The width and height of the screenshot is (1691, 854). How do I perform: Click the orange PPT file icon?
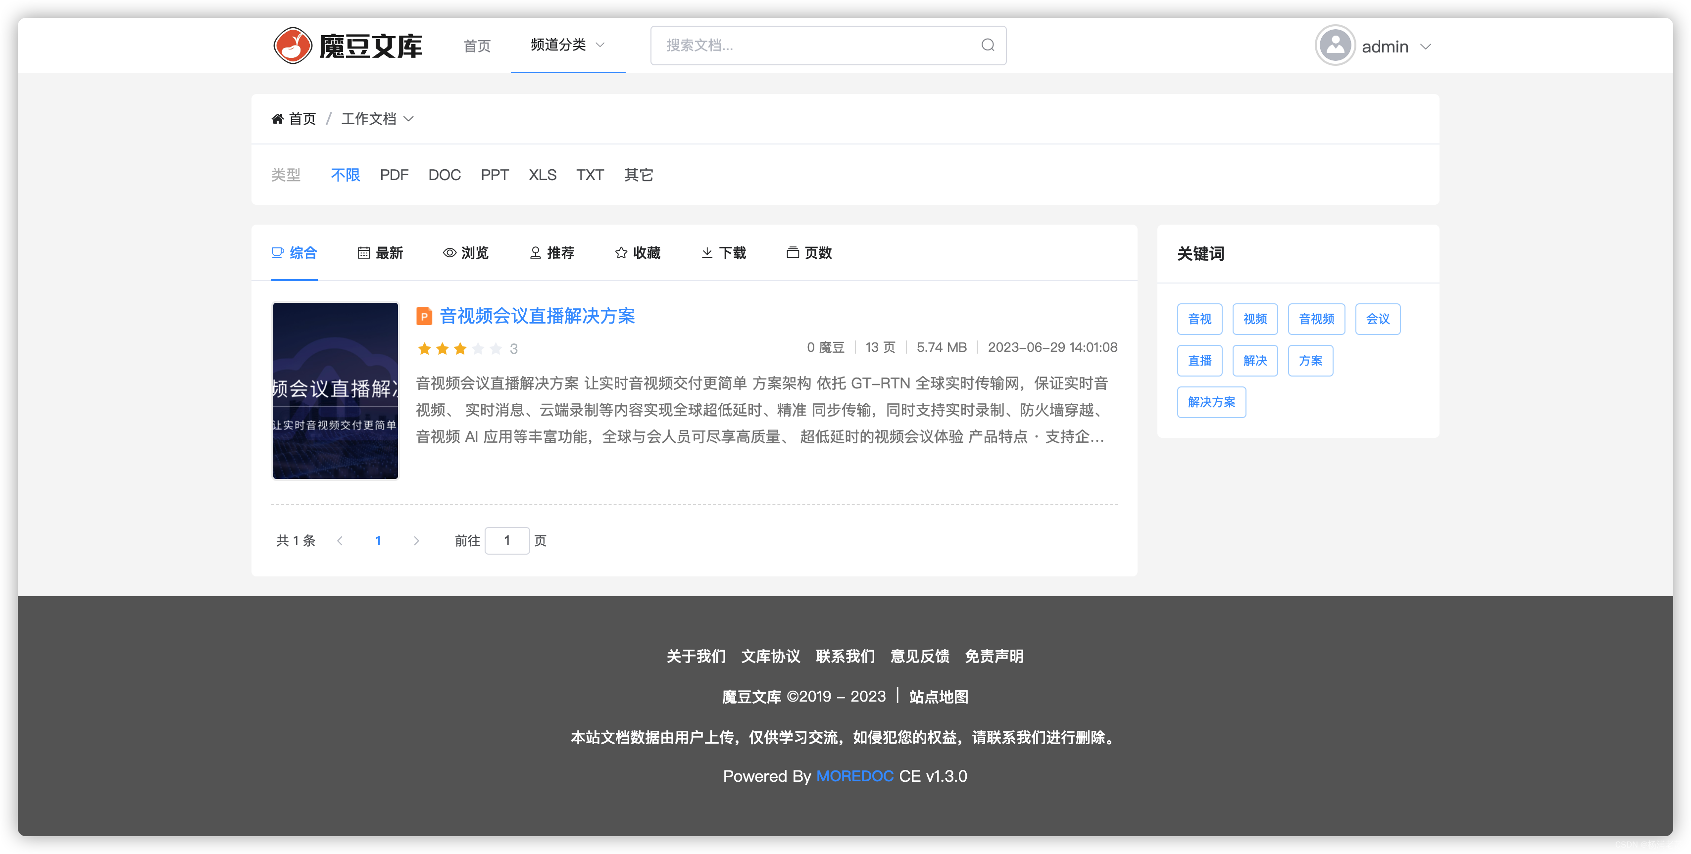coord(424,317)
